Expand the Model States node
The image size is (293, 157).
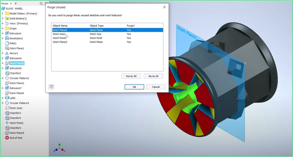[x=3, y=13]
